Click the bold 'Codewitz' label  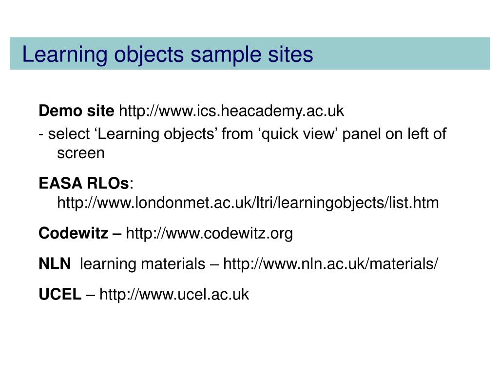[x=74, y=233]
